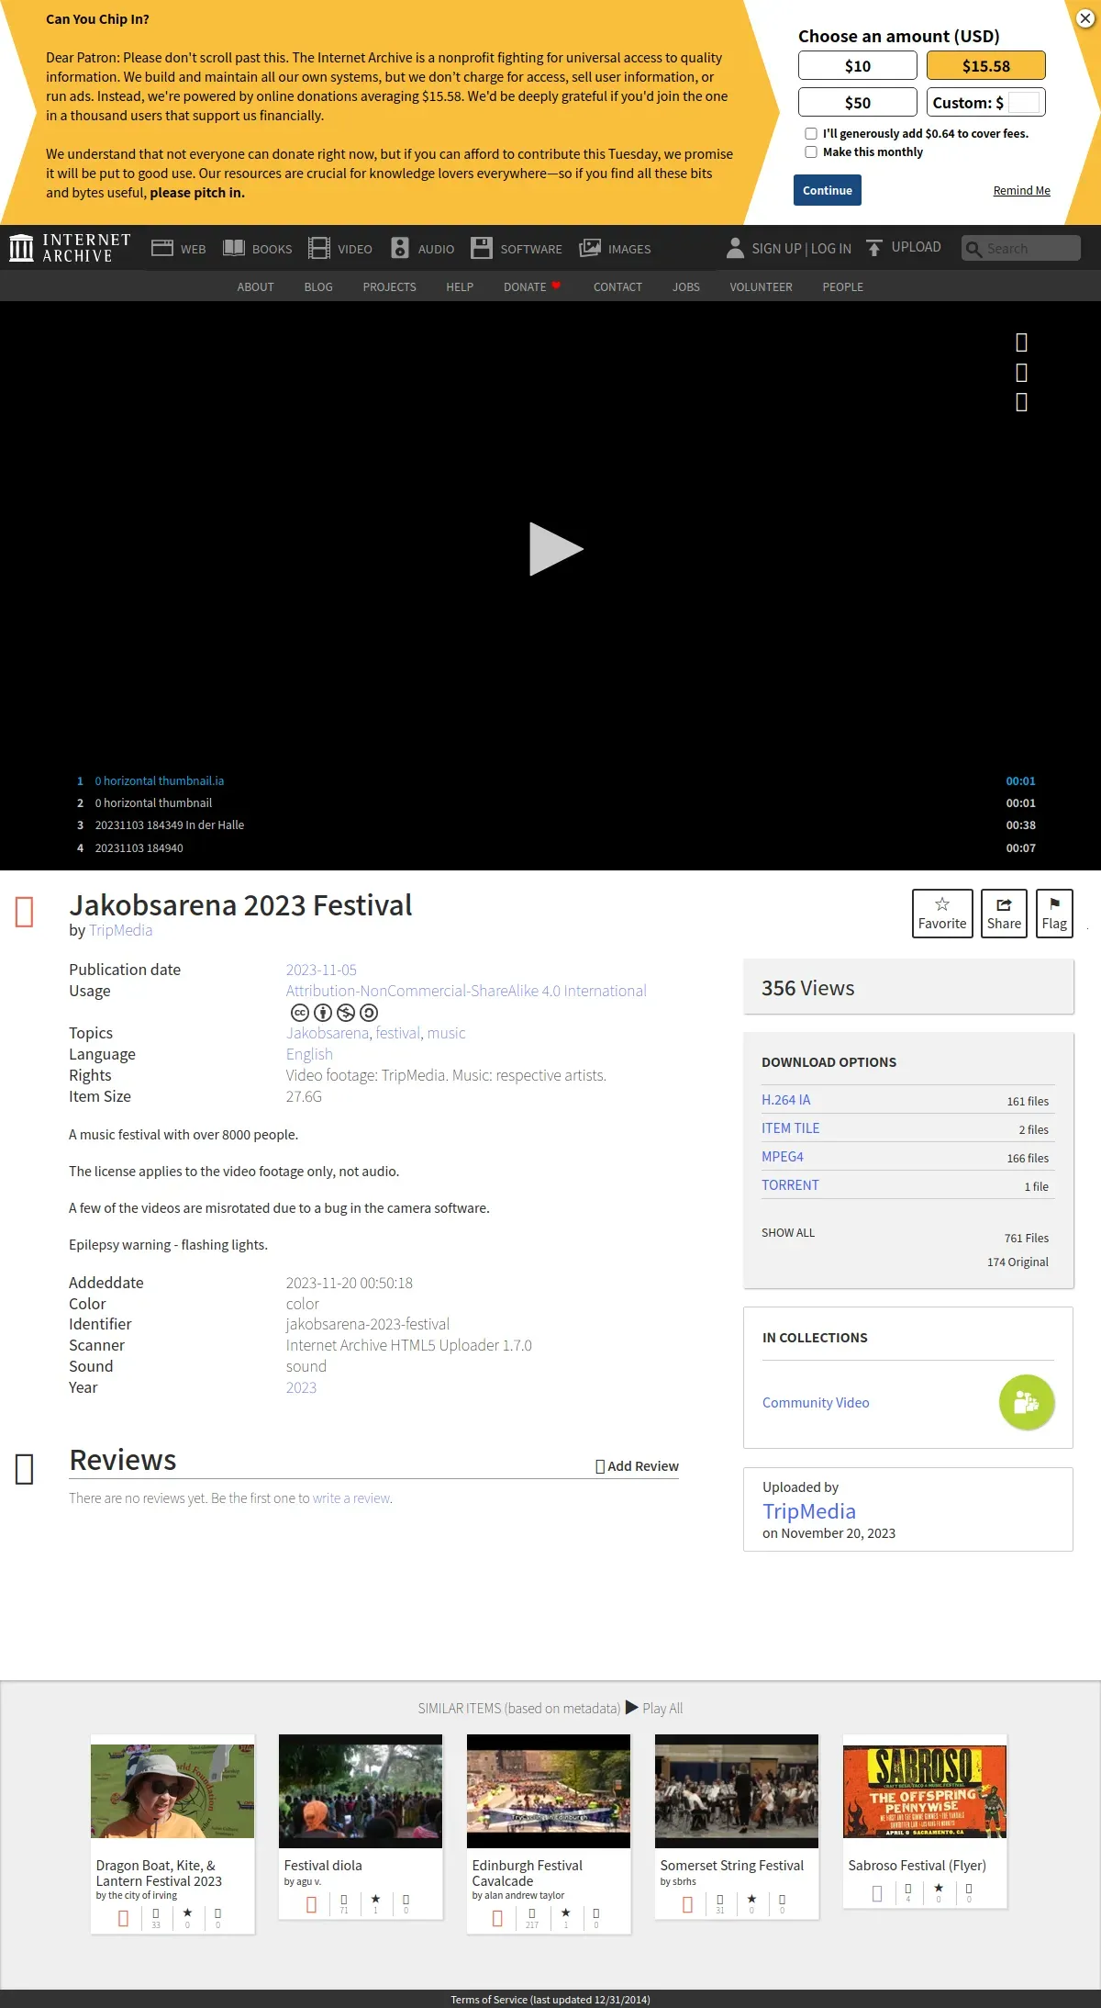Flag this item

[1054, 914]
